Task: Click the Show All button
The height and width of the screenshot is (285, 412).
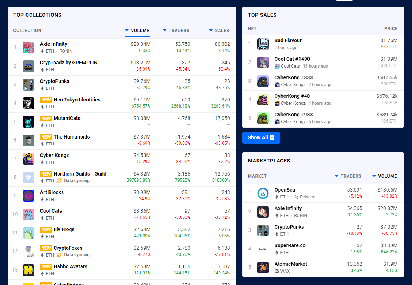Action: (261, 138)
